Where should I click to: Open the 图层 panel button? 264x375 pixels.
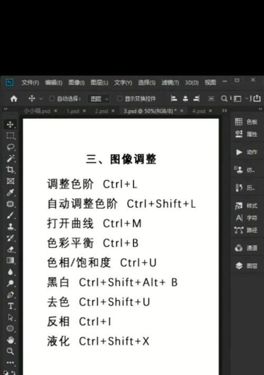point(247,266)
